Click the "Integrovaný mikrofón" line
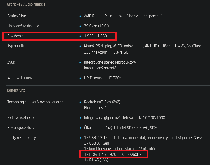210x165 pixels. tap(101, 68)
